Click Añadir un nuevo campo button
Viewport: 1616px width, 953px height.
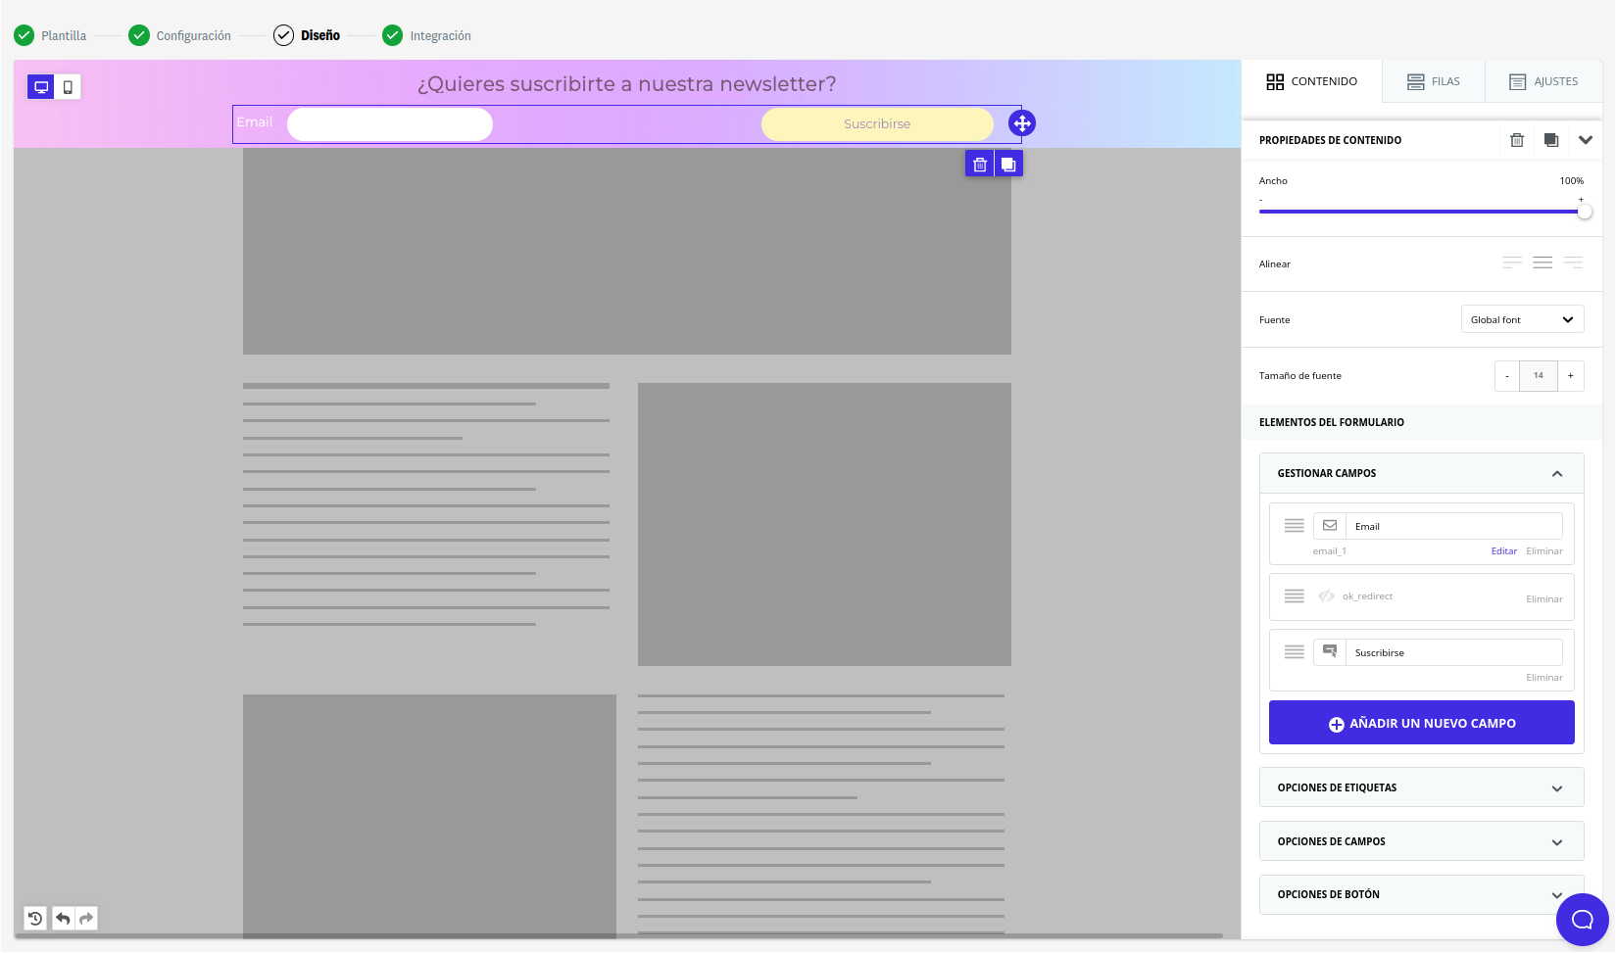pyautogui.click(x=1422, y=723)
